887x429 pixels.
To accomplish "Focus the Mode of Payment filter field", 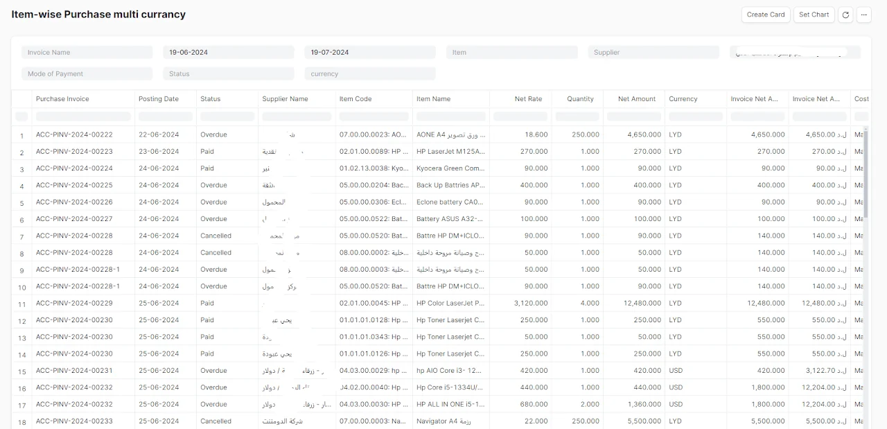I will pyautogui.click(x=87, y=73).
